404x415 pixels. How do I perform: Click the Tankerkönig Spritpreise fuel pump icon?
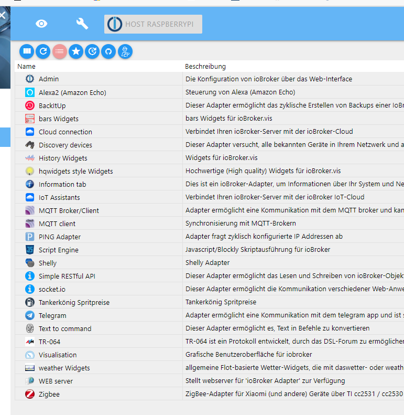point(30,302)
